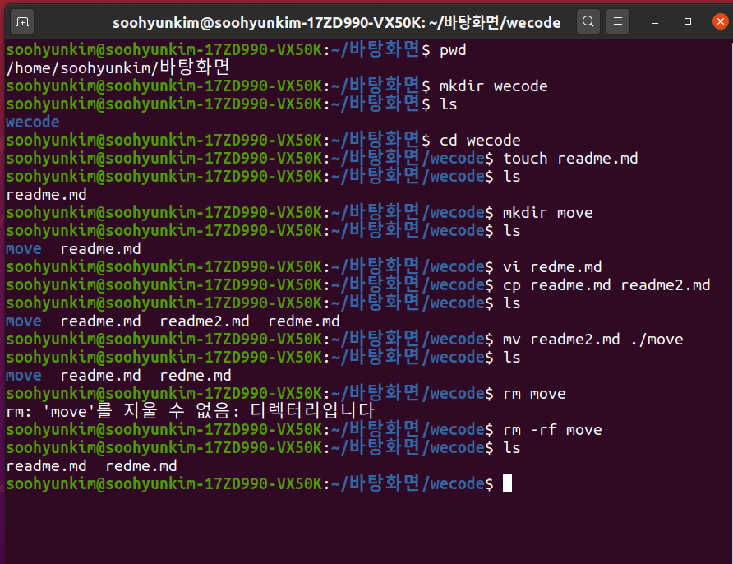
Task: Click "readme.md" in the final ls output
Action: coord(46,465)
